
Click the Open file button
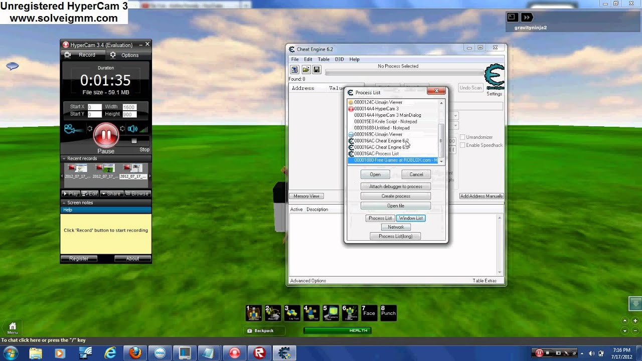[396, 206]
